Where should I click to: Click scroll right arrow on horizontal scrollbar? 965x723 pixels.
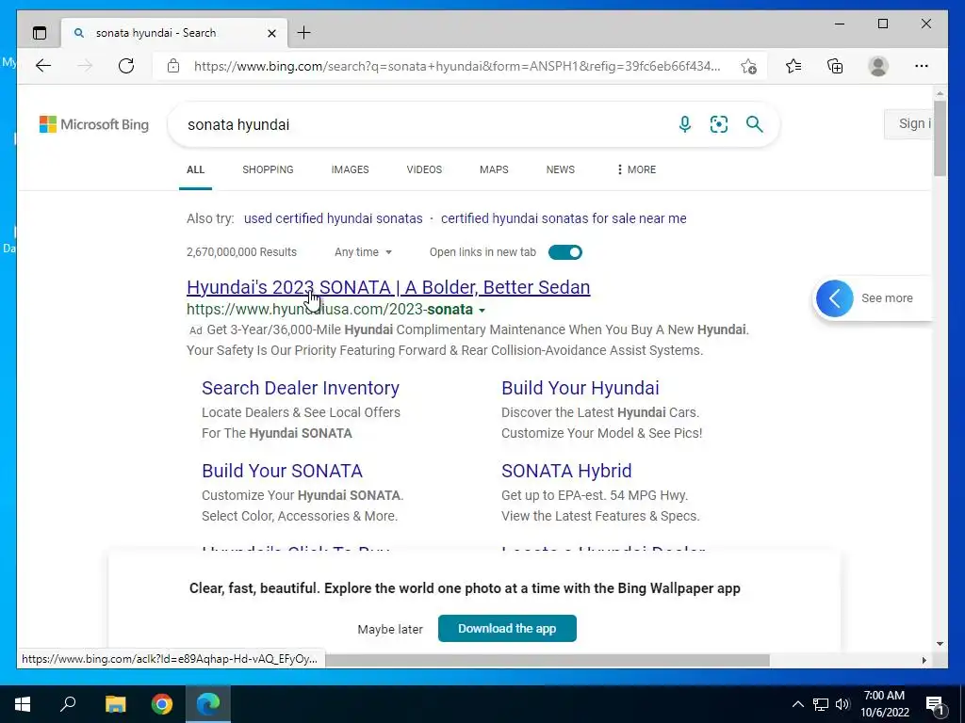924,660
